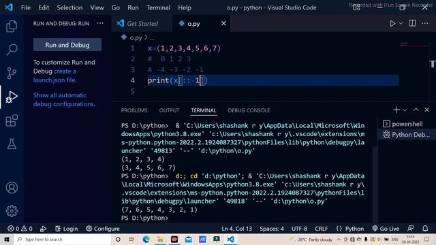This screenshot has width=436, height=245.
Task: Show all automatic debug configurations link
Action: pos(64,99)
